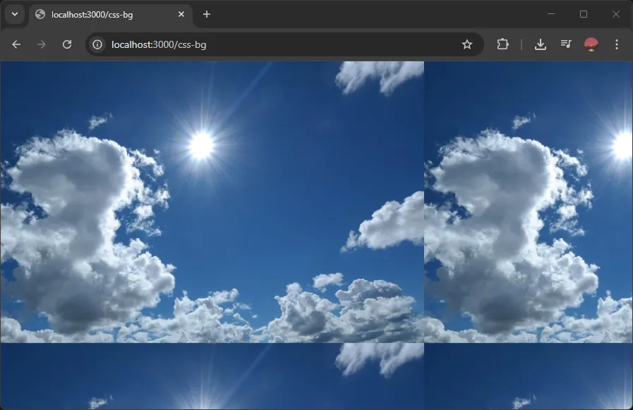
Task: Minimize the browser window
Action: [x=551, y=14]
